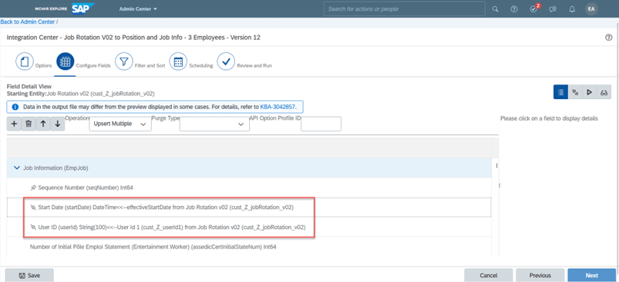Click the glasses view icon
Viewport: 619px width, 282px height.
point(604,92)
